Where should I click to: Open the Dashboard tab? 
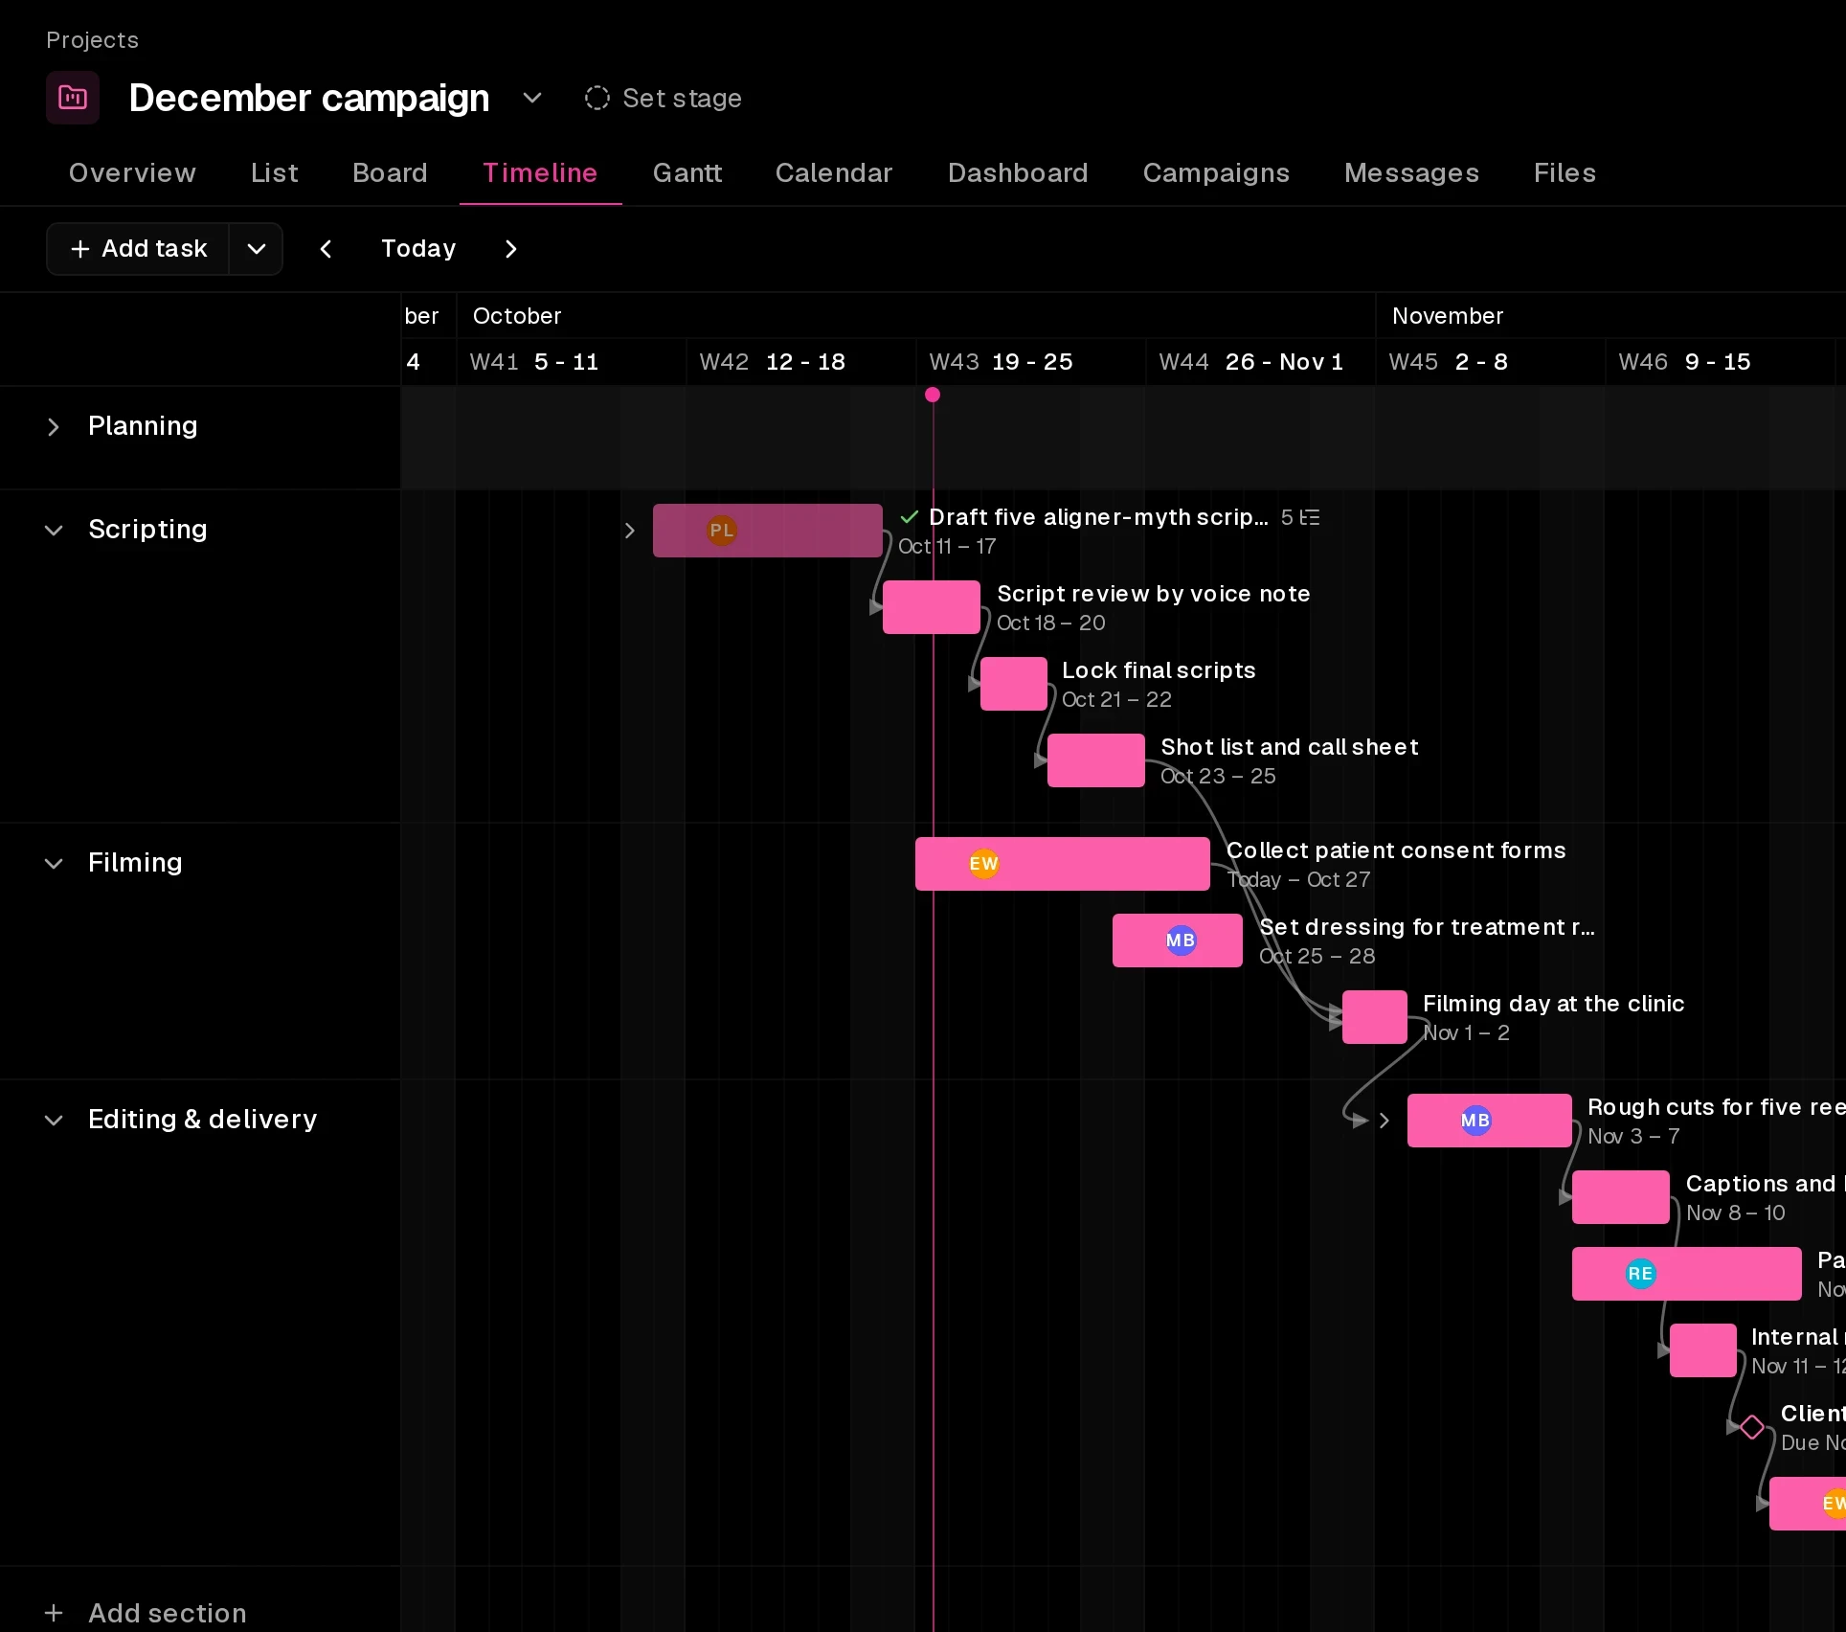(x=1018, y=172)
